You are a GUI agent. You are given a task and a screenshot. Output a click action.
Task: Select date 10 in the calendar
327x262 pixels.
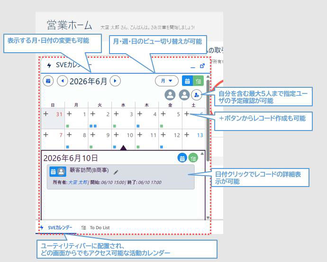130,135
